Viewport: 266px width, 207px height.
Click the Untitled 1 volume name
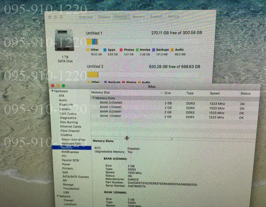tap(94, 33)
